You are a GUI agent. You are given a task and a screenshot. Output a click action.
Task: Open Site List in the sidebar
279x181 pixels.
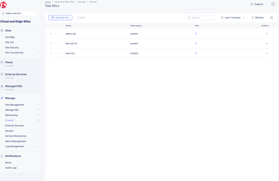(x=9, y=42)
